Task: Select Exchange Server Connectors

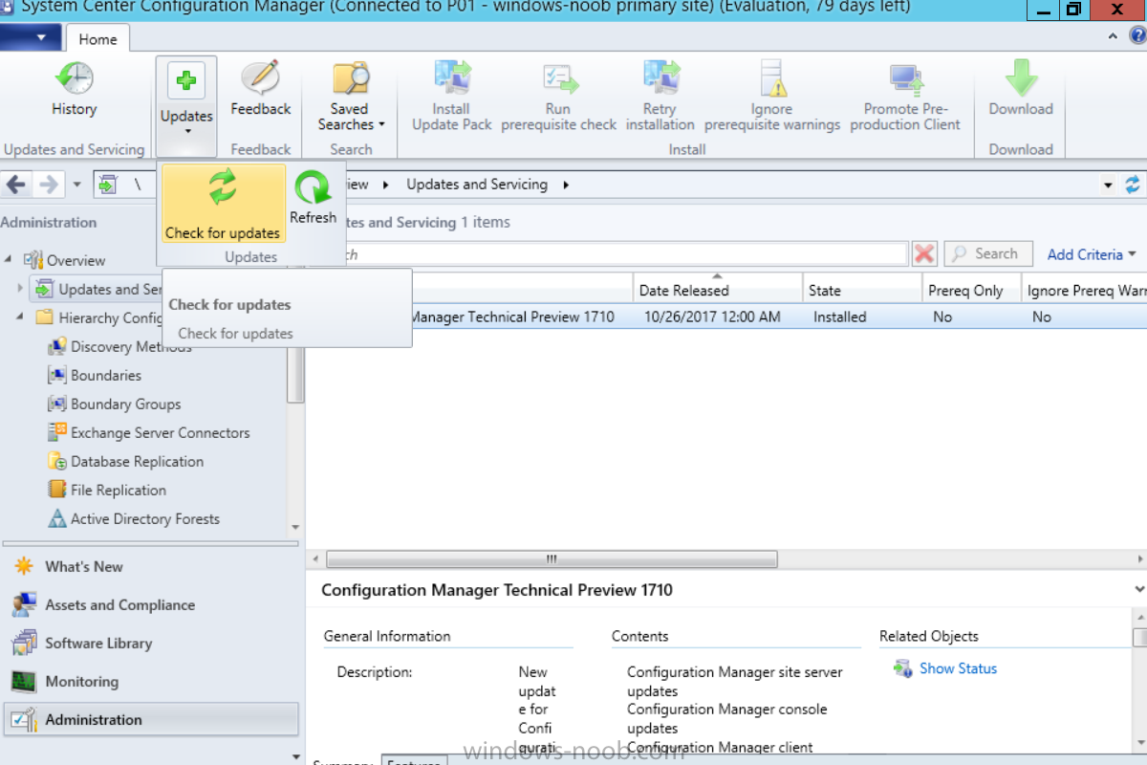Action: click(x=149, y=432)
